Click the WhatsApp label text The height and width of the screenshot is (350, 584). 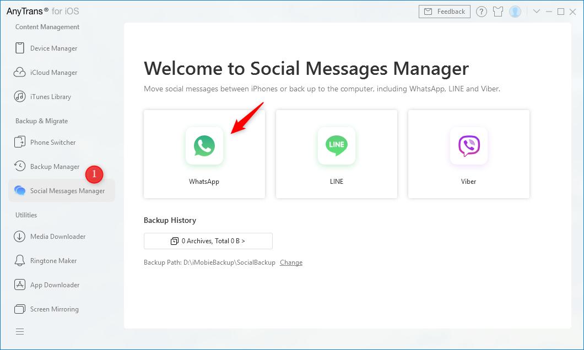click(204, 182)
